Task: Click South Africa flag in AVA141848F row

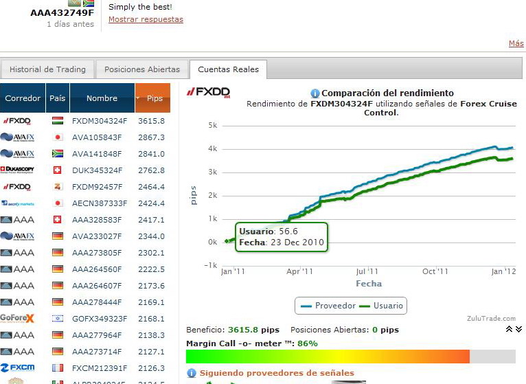Action: tap(58, 154)
